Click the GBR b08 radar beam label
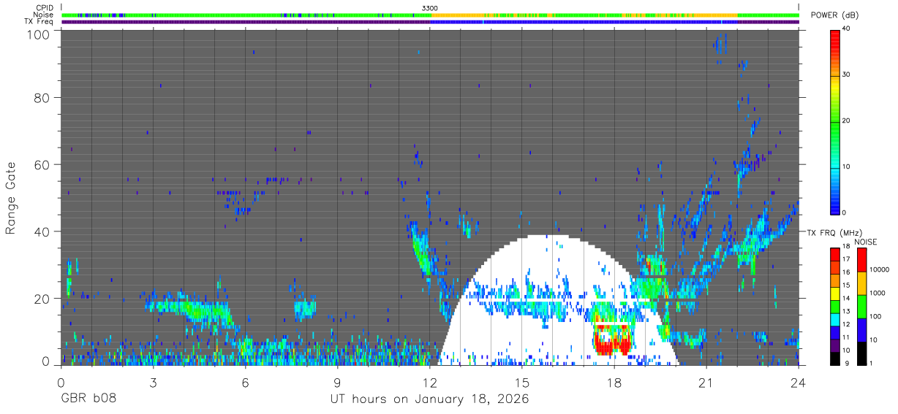 (88, 399)
